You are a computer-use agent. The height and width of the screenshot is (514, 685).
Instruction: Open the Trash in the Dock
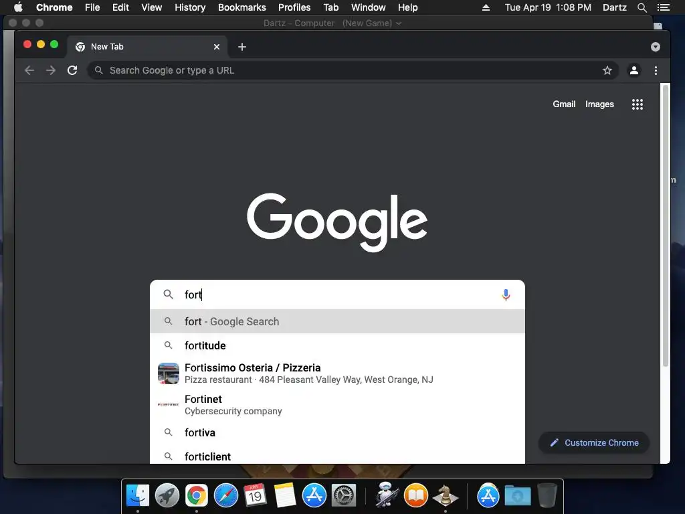pos(547,496)
